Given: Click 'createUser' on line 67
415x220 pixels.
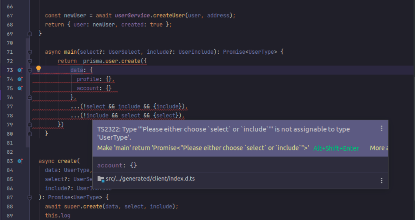Looking at the screenshot, I should pos(169,16).
